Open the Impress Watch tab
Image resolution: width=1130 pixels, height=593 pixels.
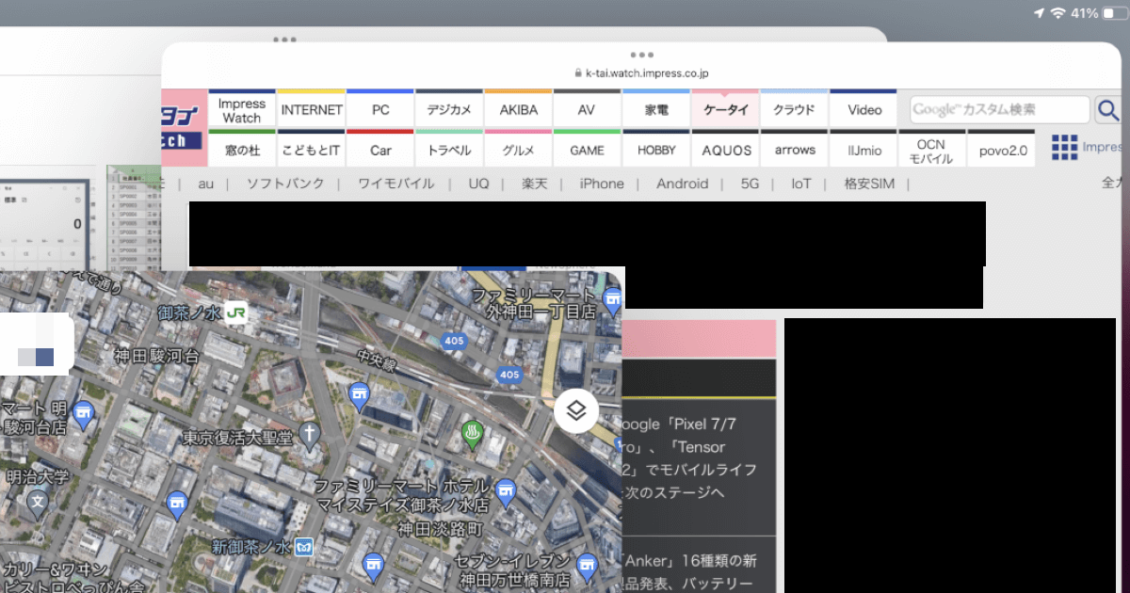coord(242,110)
